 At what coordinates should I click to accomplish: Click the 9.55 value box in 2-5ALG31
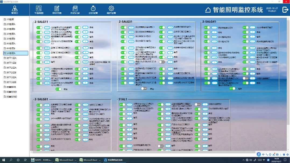(x=131, y=48)
